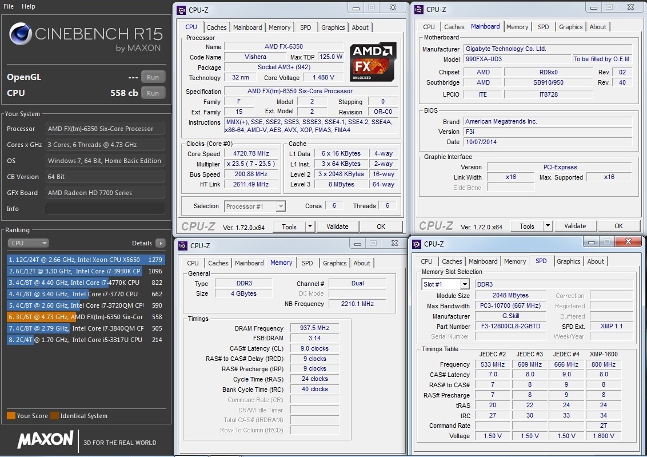Click the CPU-Z title icon of Mainboard window

419,10
